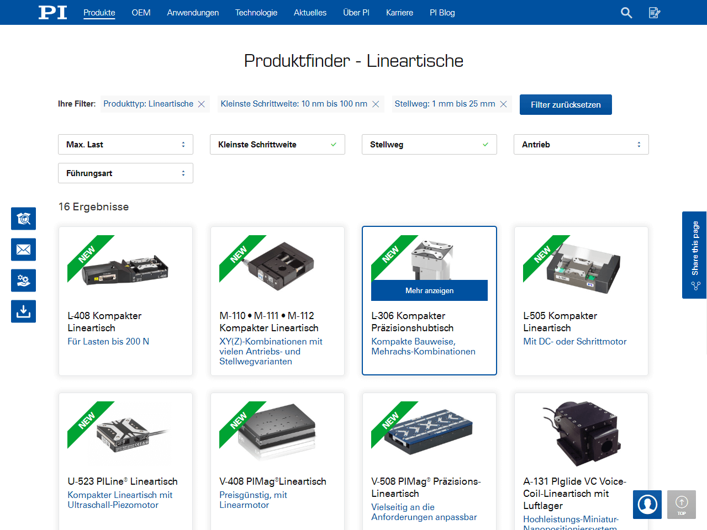This screenshot has height=530, width=707.
Task: Expand the Führungsart dropdown
Action: (125, 173)
